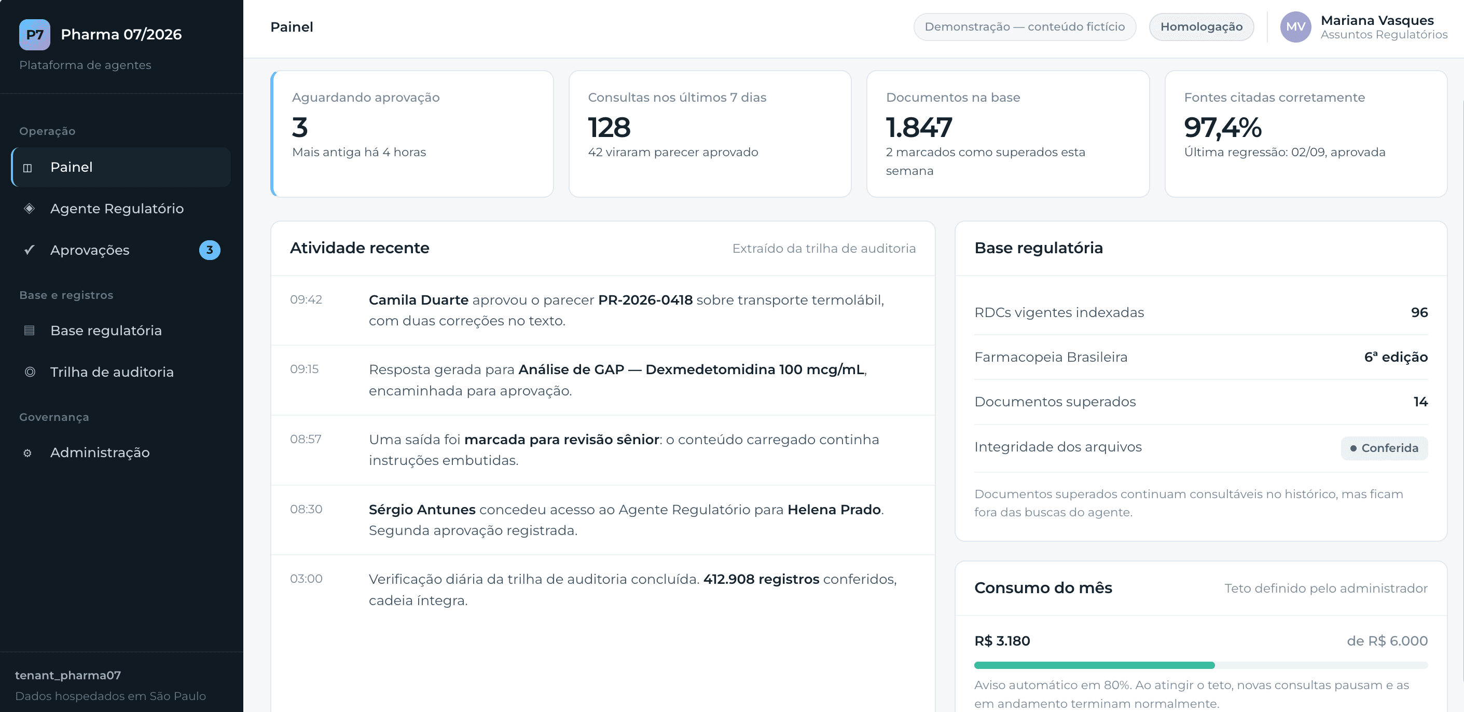
Task: Open the Fontes citadas corretamente card
Action: point(1306,134)
